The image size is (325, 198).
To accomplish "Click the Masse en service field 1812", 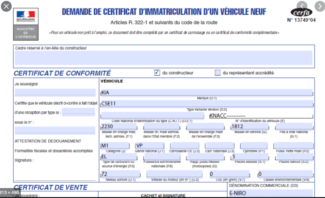I will (250, 126).
